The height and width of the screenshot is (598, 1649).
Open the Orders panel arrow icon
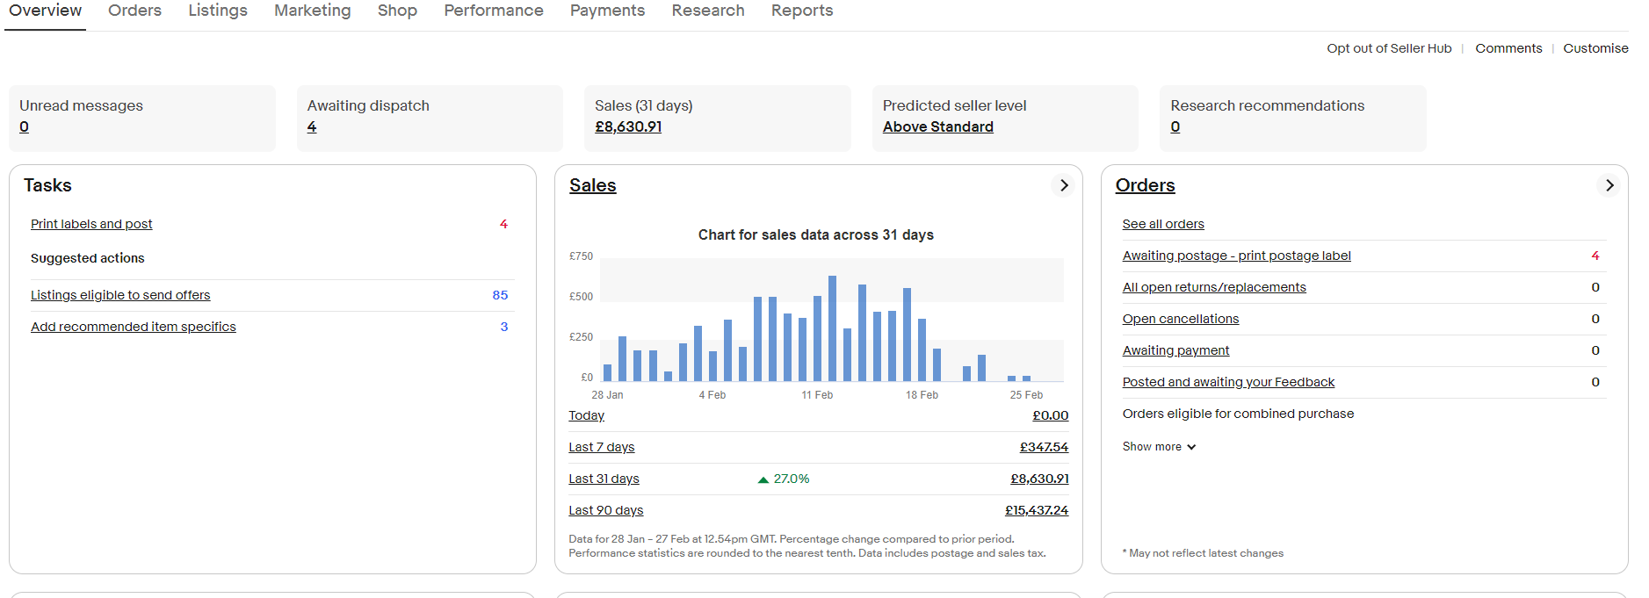pos(1609,185)
